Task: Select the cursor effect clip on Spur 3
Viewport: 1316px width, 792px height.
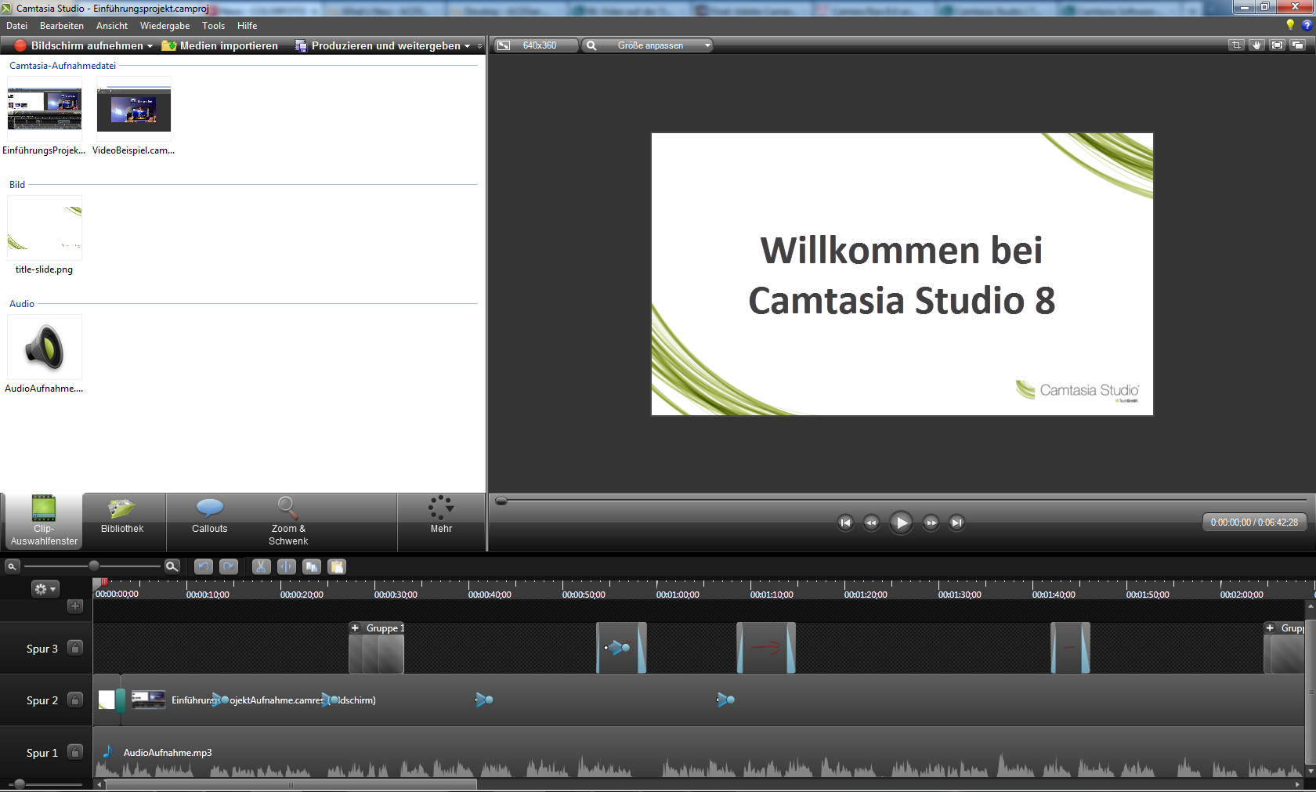Action: (x=621, y=648)
